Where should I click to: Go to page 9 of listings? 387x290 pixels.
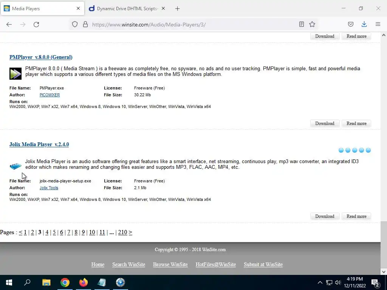point(83,233)
